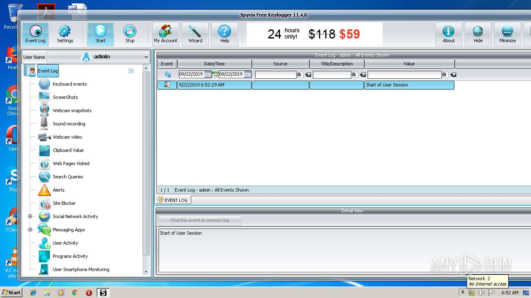Open the Event Log toolbar button
The height and width of the screenshot is (298, 531).
point(35,34)
